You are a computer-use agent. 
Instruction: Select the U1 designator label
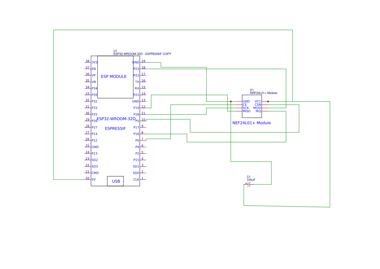[115, 51]
